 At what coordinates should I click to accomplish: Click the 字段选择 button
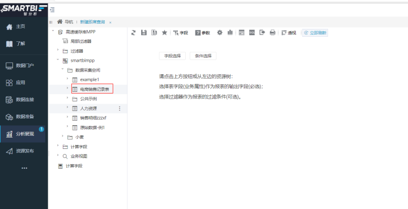click(x=172, y=56)
